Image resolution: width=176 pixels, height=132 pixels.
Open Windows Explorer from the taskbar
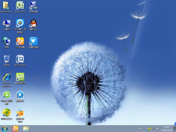point(26,128)
